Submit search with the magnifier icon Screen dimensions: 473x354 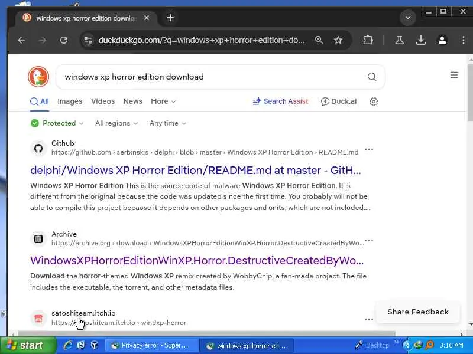[x=372, y=77]
